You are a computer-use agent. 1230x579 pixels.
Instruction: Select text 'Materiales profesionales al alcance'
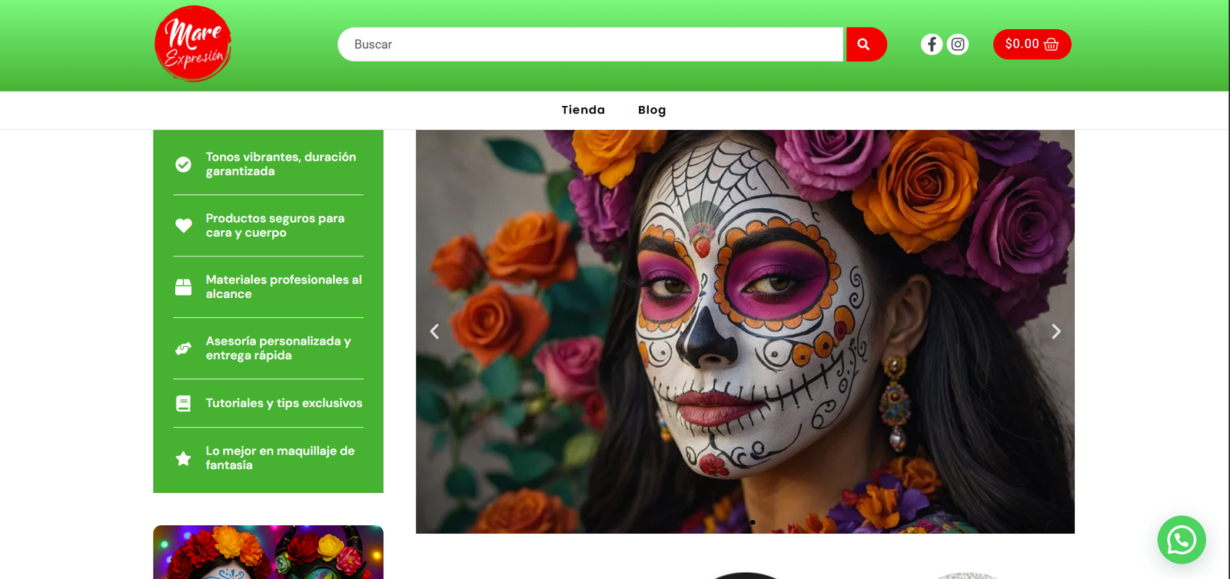coord(284,287)
